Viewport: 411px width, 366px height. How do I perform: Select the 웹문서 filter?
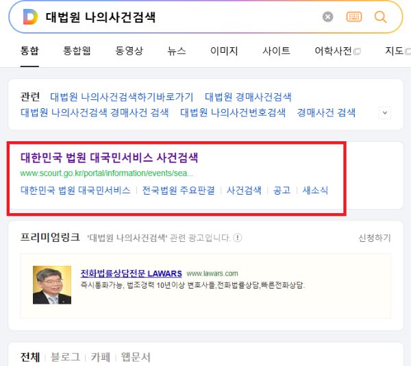tap(136, 357)
